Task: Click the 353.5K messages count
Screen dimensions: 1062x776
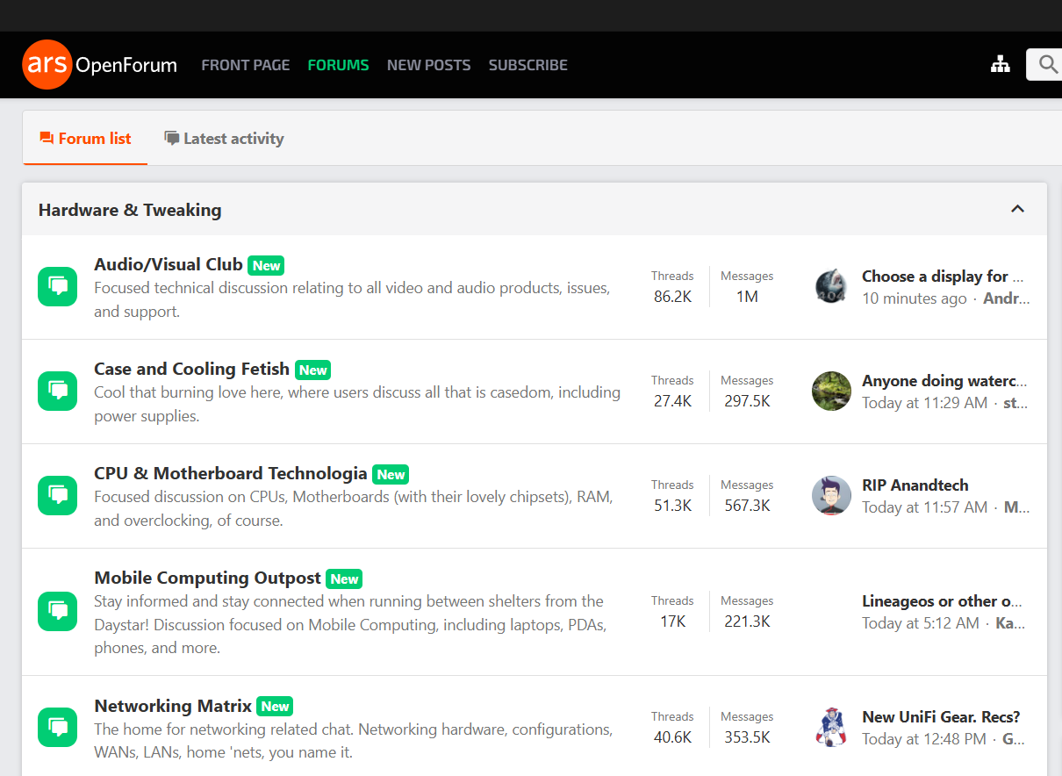Action: tap(747, 737)
